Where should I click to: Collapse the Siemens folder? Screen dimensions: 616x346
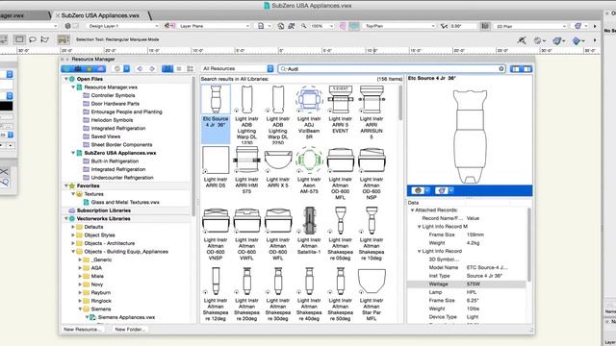point(80,309)
